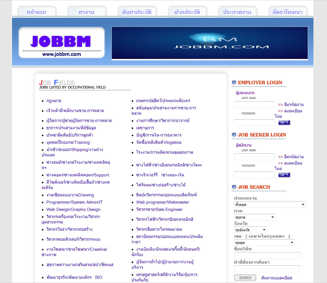Go to the อัตราโฆษณา tab
The width and height of the screenshot is (327, 283).
pos(288,12)
